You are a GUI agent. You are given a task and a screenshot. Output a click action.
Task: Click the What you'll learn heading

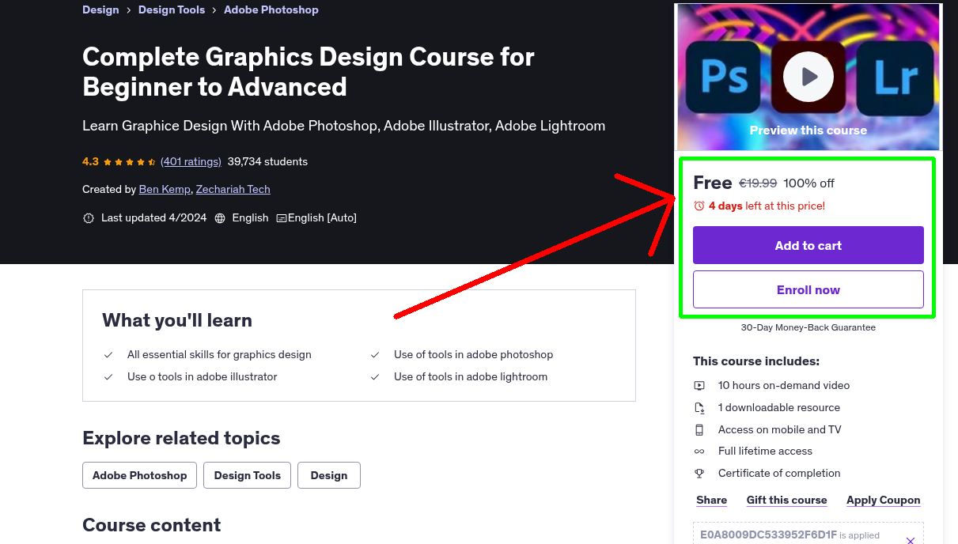click(177, 320)
